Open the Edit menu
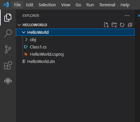 (x=30, y=5)
